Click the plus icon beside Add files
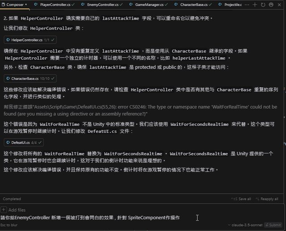 pyautogui.click(x=4, y=210)
